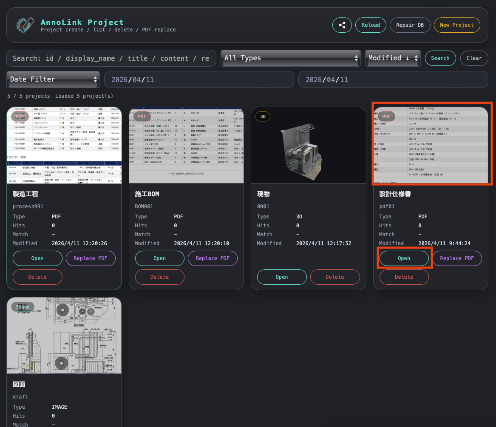Focus the search text input field
Screen dimensions: 496x427
tap(111, 58)
